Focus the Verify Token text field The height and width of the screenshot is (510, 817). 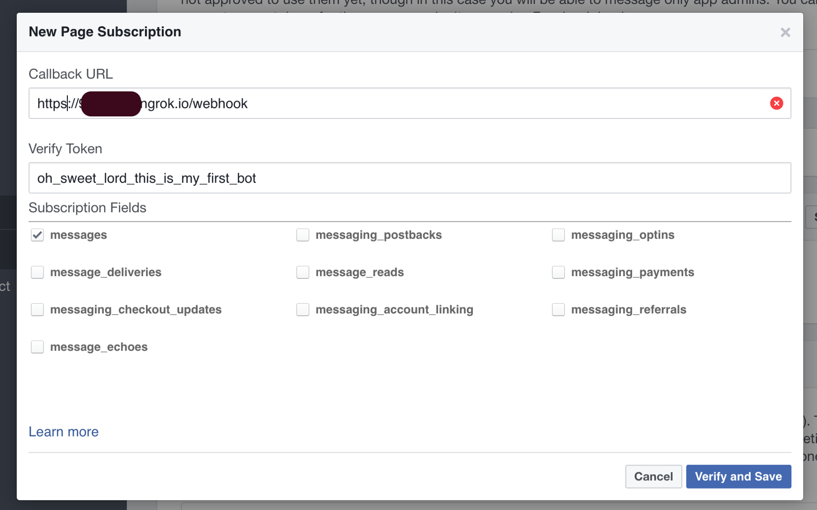pyautogui.click(x=408, y=178)
